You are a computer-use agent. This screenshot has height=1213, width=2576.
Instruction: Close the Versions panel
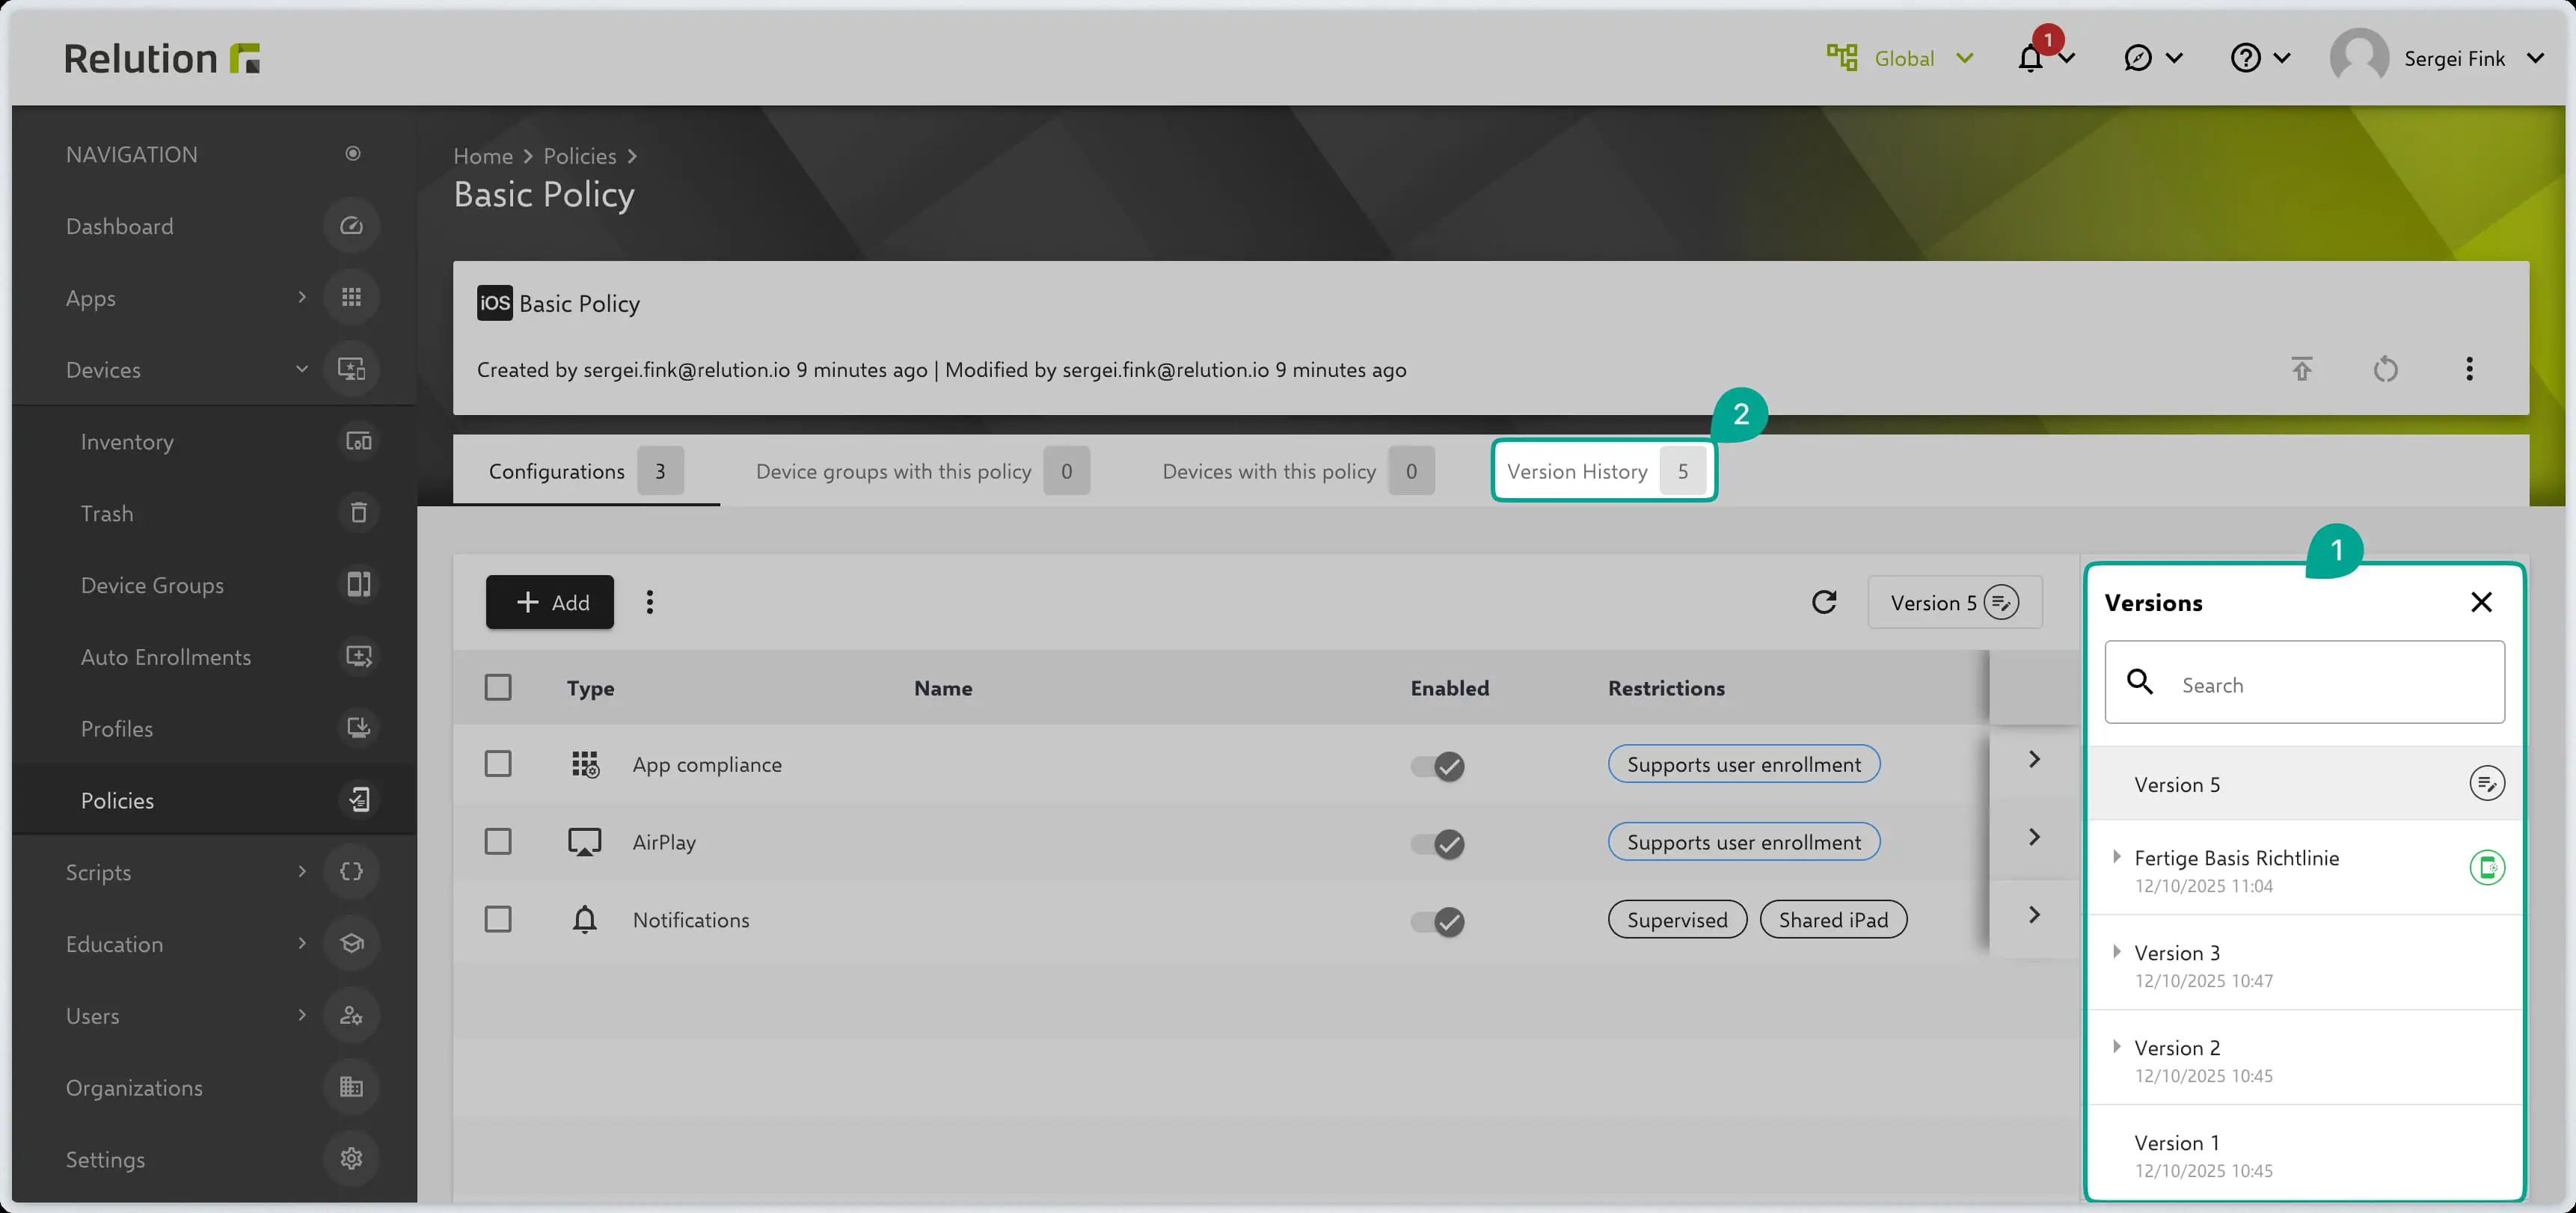2481,602
